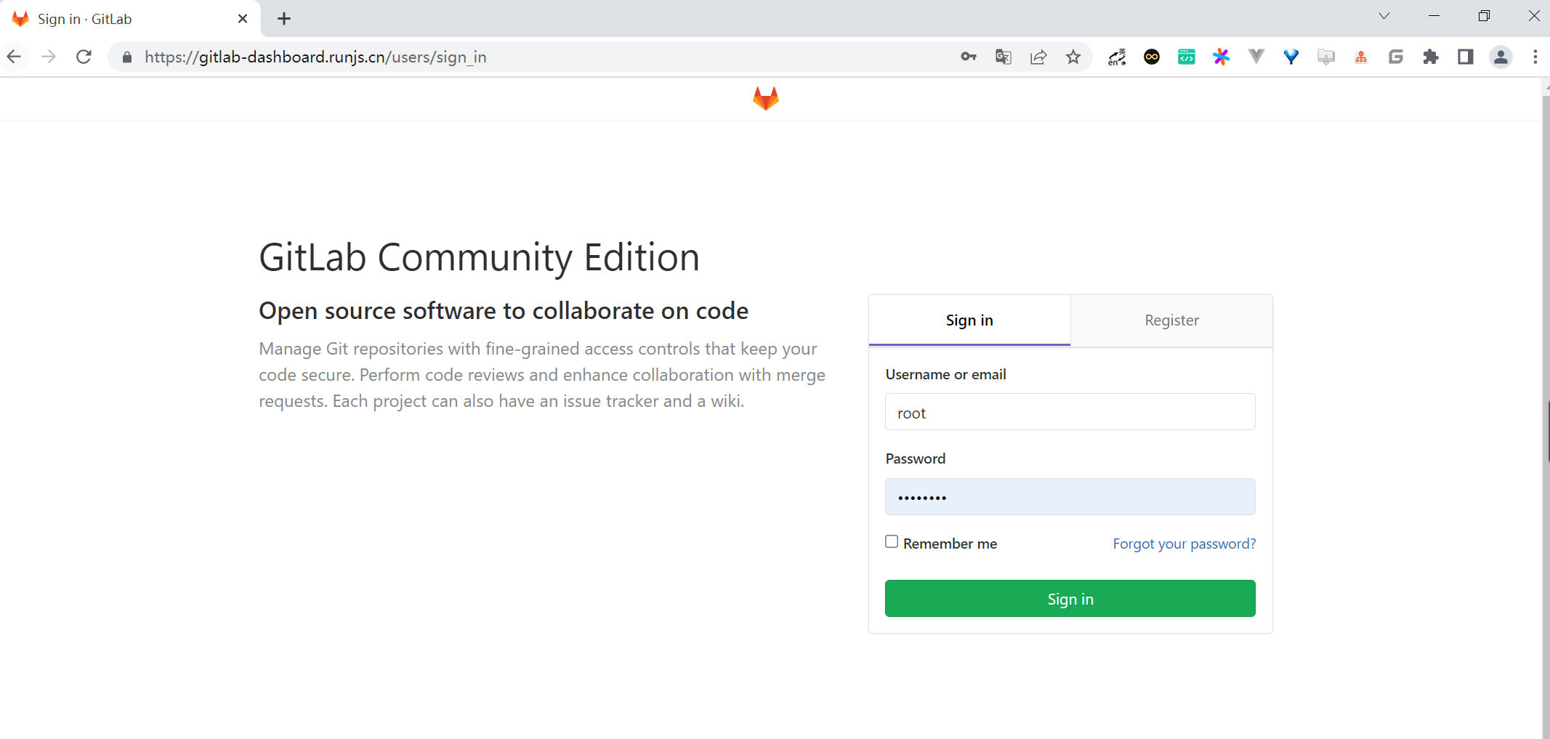The height and width of the screenshot is (739, 1550).
Task: Click the GitLab fox logo on the page
Action: click(x=766, y=99)
